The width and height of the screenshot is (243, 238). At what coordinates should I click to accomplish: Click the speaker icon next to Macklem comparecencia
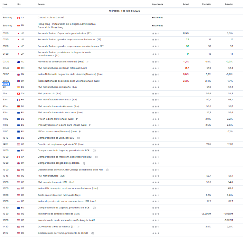pos(96,157)
